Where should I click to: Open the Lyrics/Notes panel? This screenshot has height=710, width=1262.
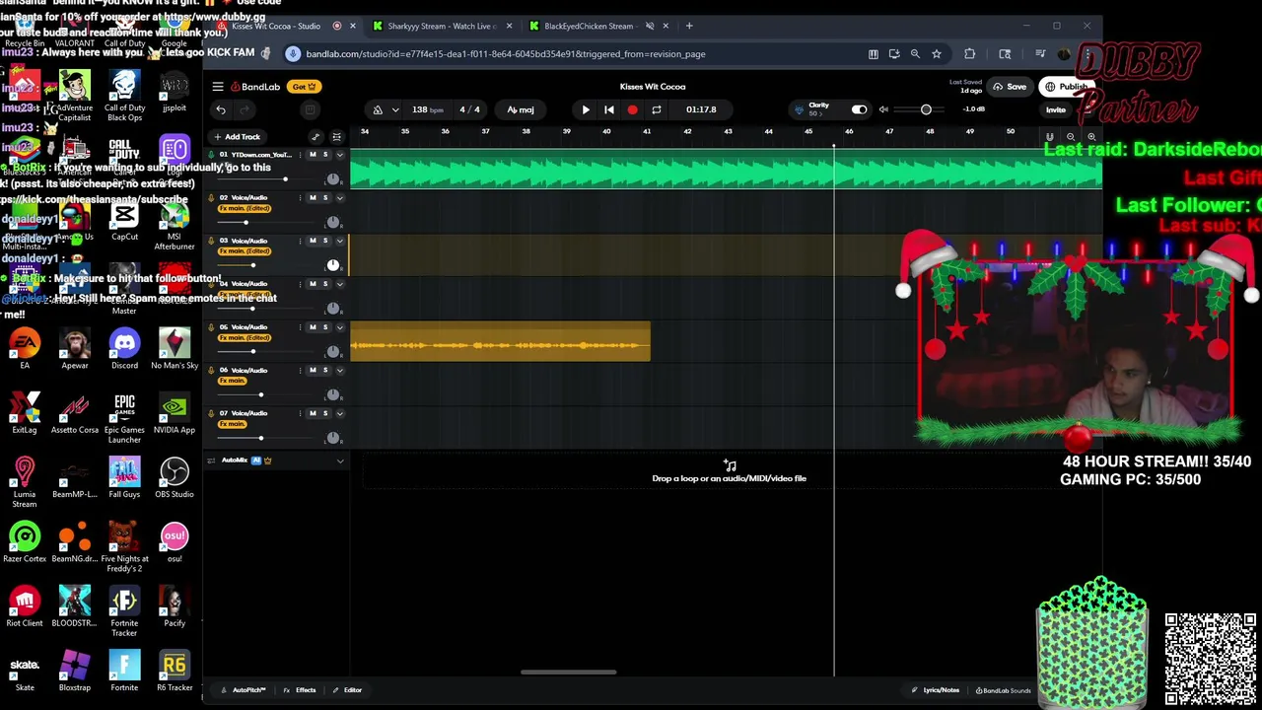(x=936, y=690)
